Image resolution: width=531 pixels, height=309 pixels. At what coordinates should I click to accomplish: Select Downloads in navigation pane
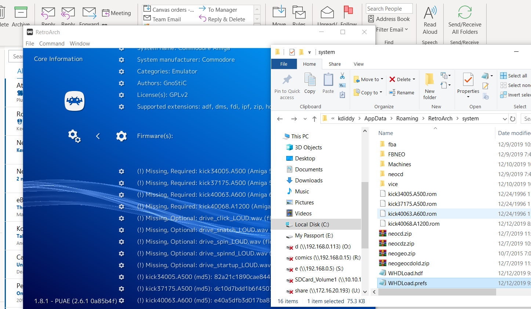(309, 180)
